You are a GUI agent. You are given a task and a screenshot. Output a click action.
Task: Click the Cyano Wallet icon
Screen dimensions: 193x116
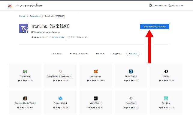pyautogui.click(x=60, y=98)
